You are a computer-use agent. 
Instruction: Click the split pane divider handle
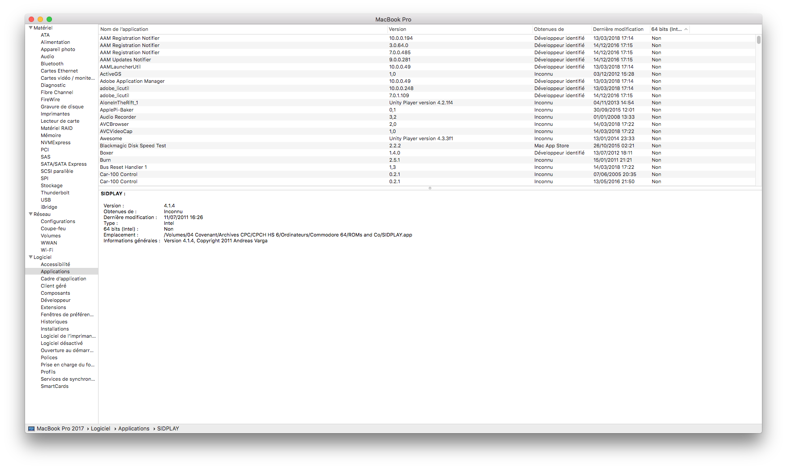click(430, 188)
